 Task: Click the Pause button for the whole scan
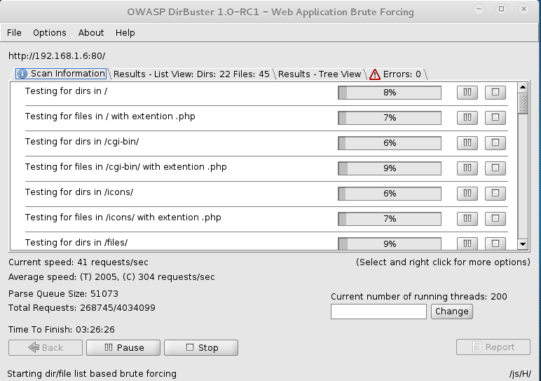[123, 347]
